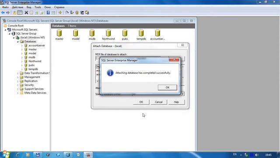Select pubs in the console tree

[31, 65]
